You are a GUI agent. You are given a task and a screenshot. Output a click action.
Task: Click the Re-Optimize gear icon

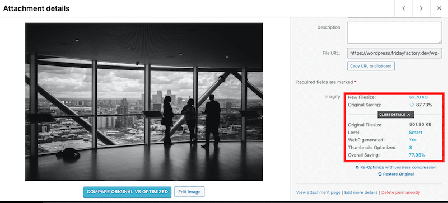tap(357, 167)
